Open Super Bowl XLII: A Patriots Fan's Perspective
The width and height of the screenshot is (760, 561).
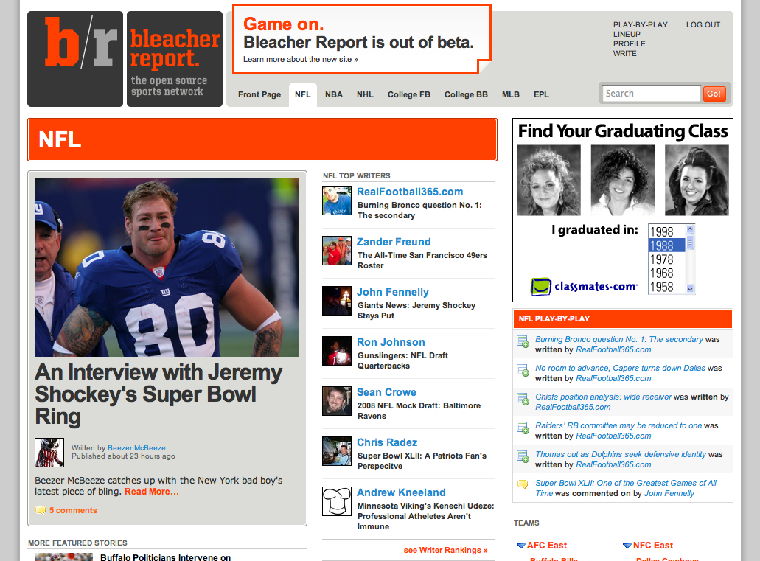tap(422, 461)
